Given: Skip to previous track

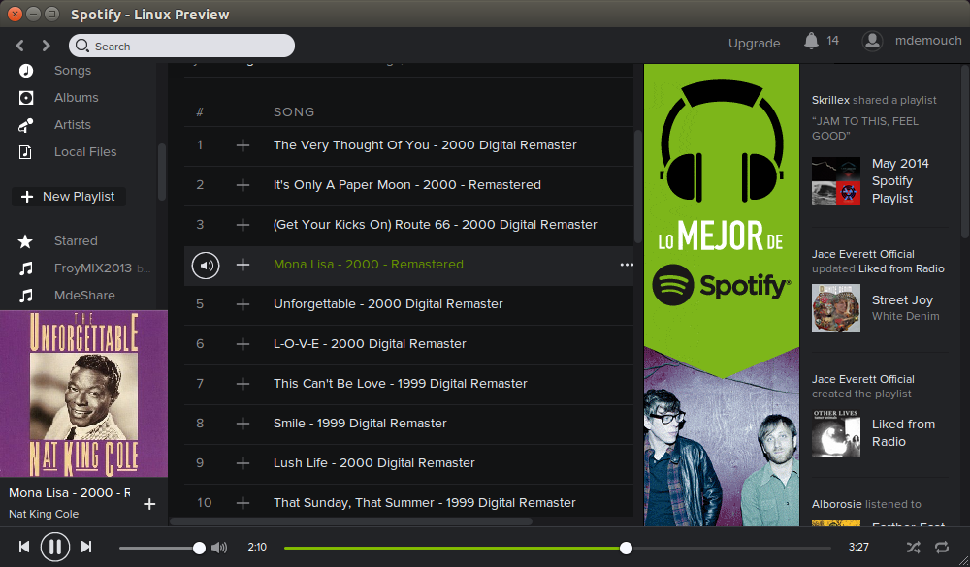Looking at the screenshot, I should (x=24, y=547).
